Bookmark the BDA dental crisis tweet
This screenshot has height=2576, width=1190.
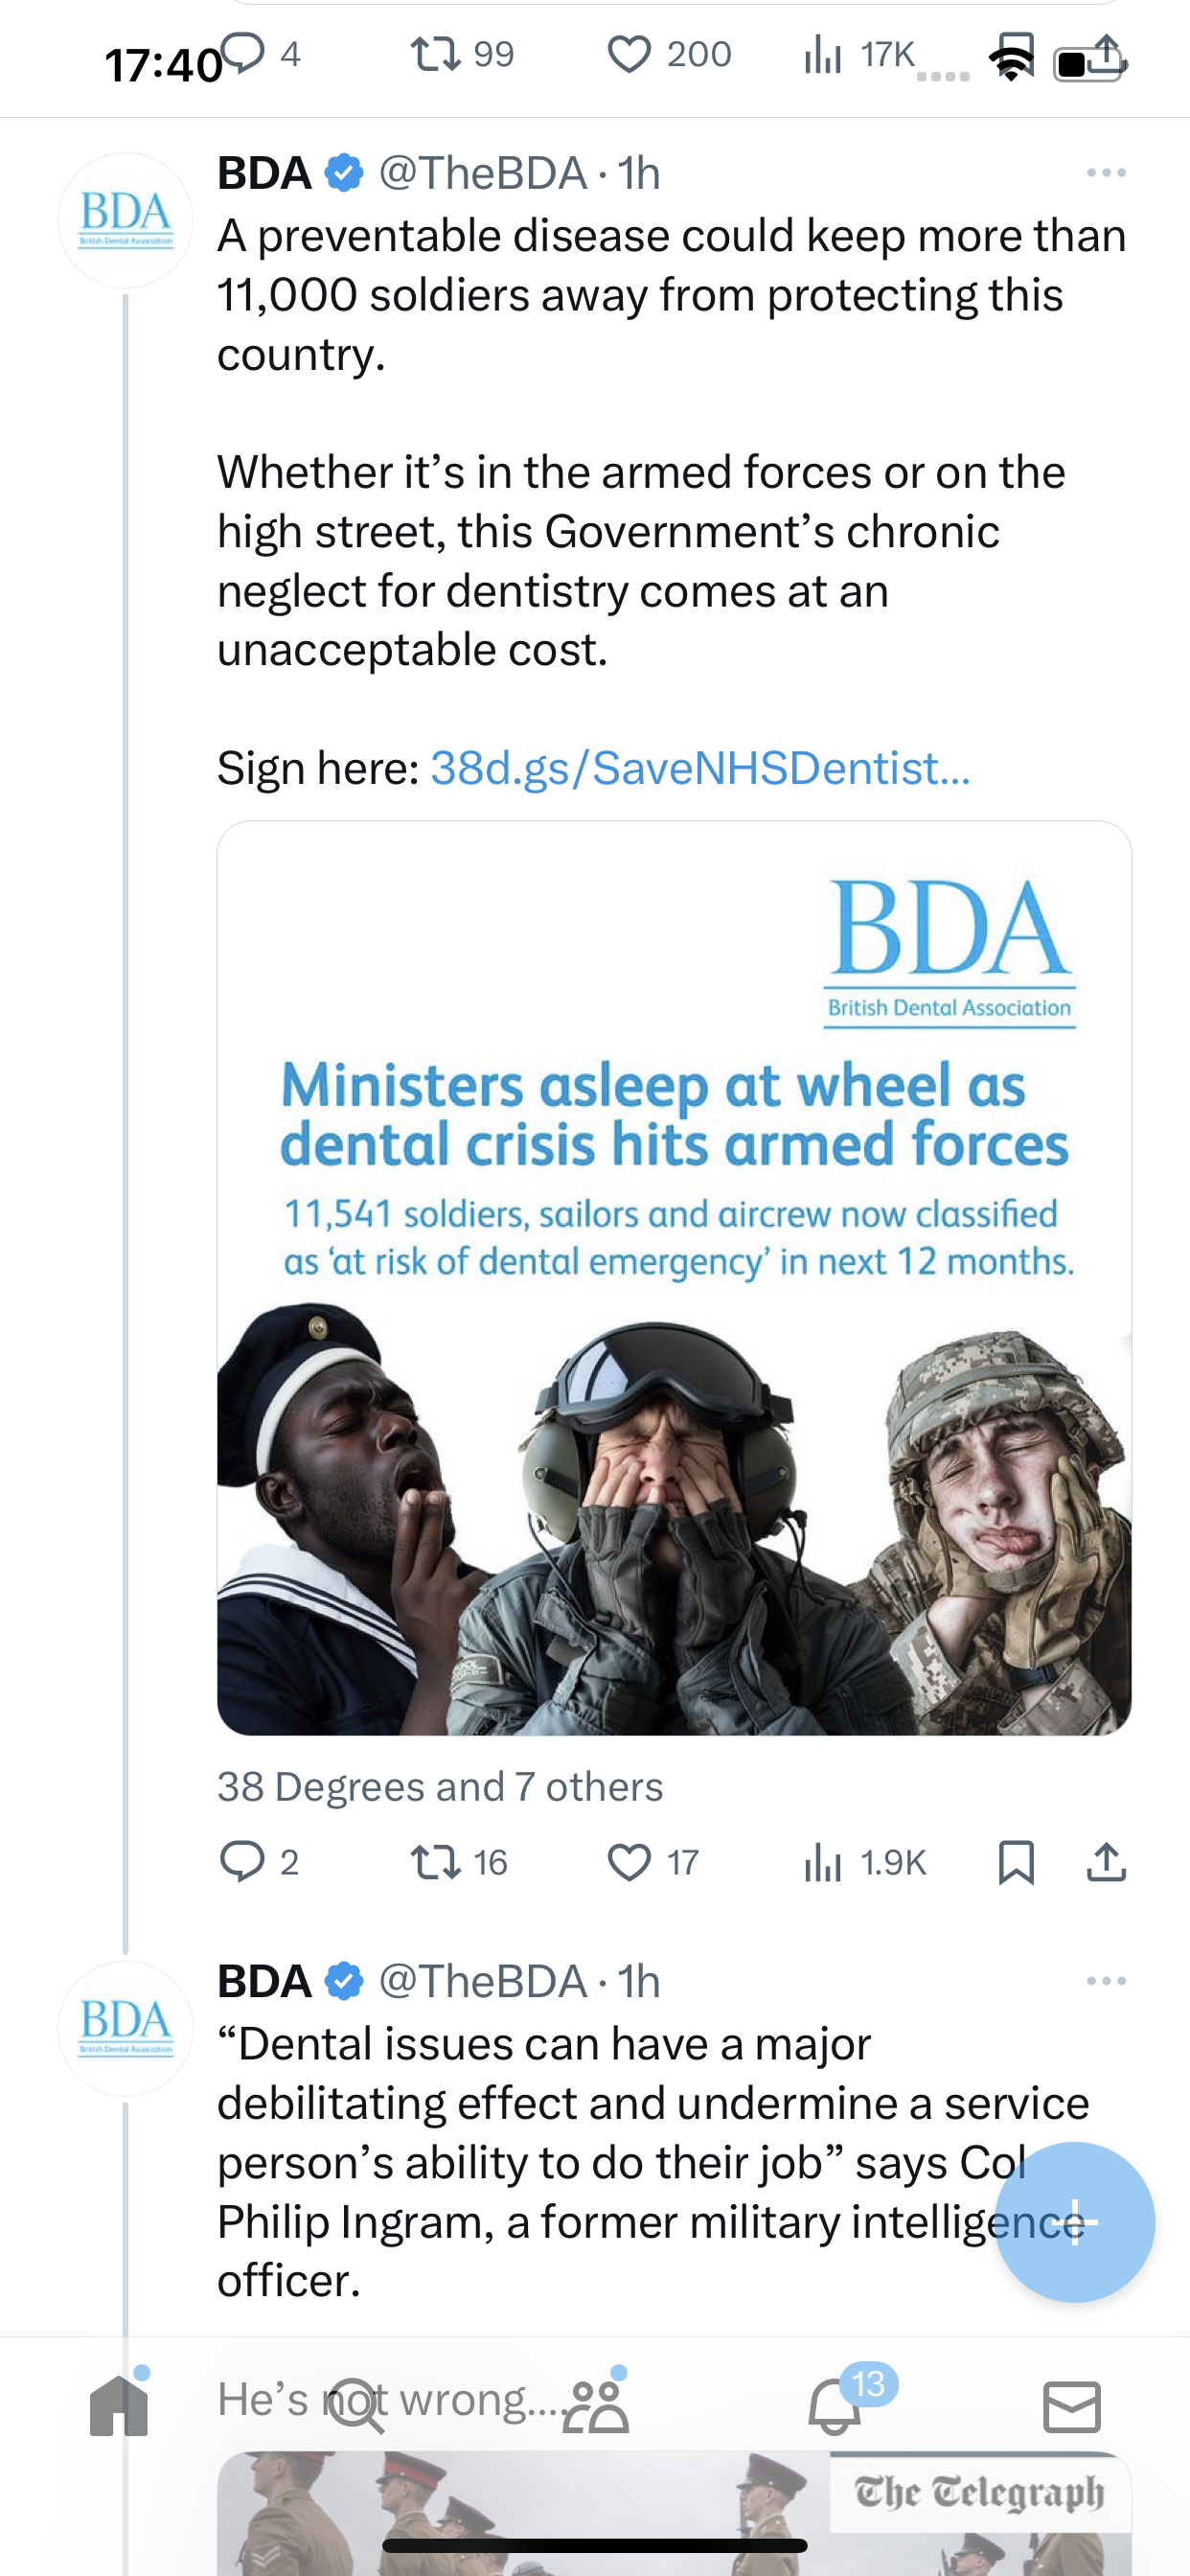[1016, 1862]
